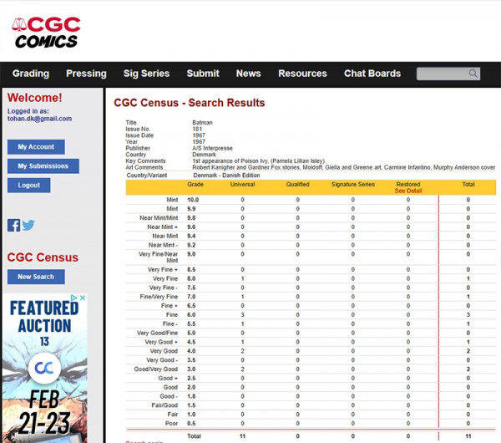
Task: Select the Poor 0.5 row label
Action: 171,424
